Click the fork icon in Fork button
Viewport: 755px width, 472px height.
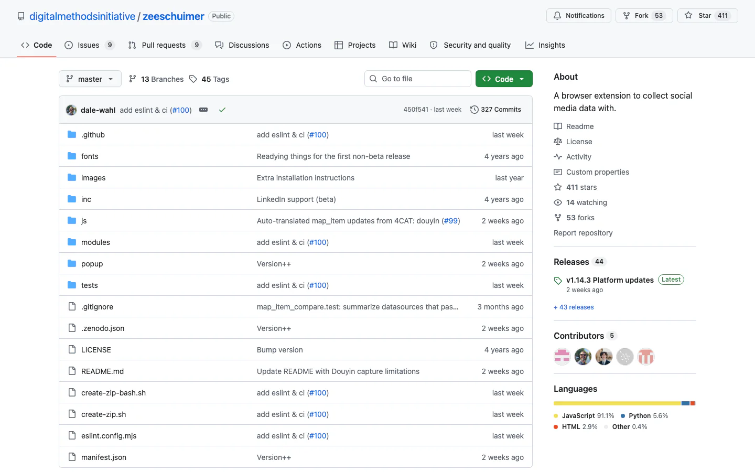(x=627, y=16)
